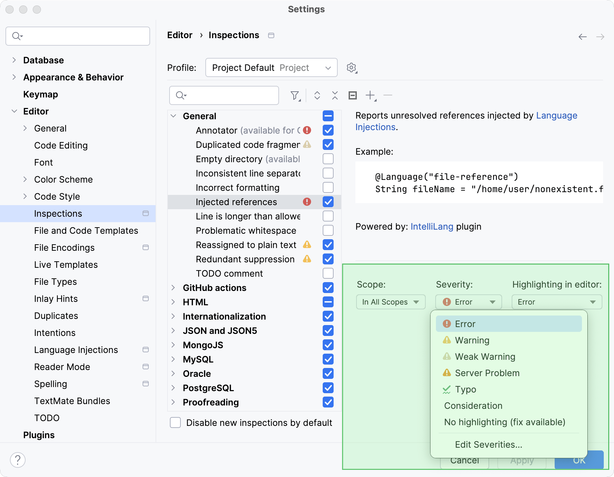Screen dimensions: 614x477
Task: Click the reset to empty square icon
Action: pyautogui.click(x=352, y=95)
